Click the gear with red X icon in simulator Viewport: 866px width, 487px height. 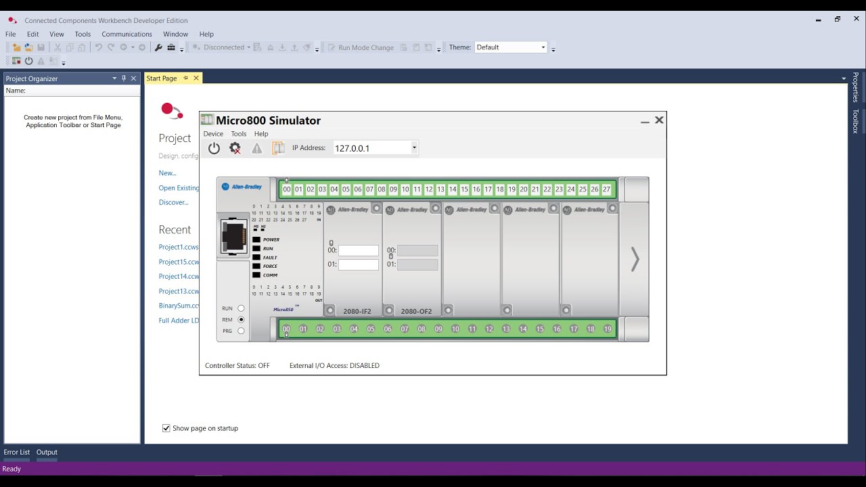pyautogui.click(x=235, y=148)
